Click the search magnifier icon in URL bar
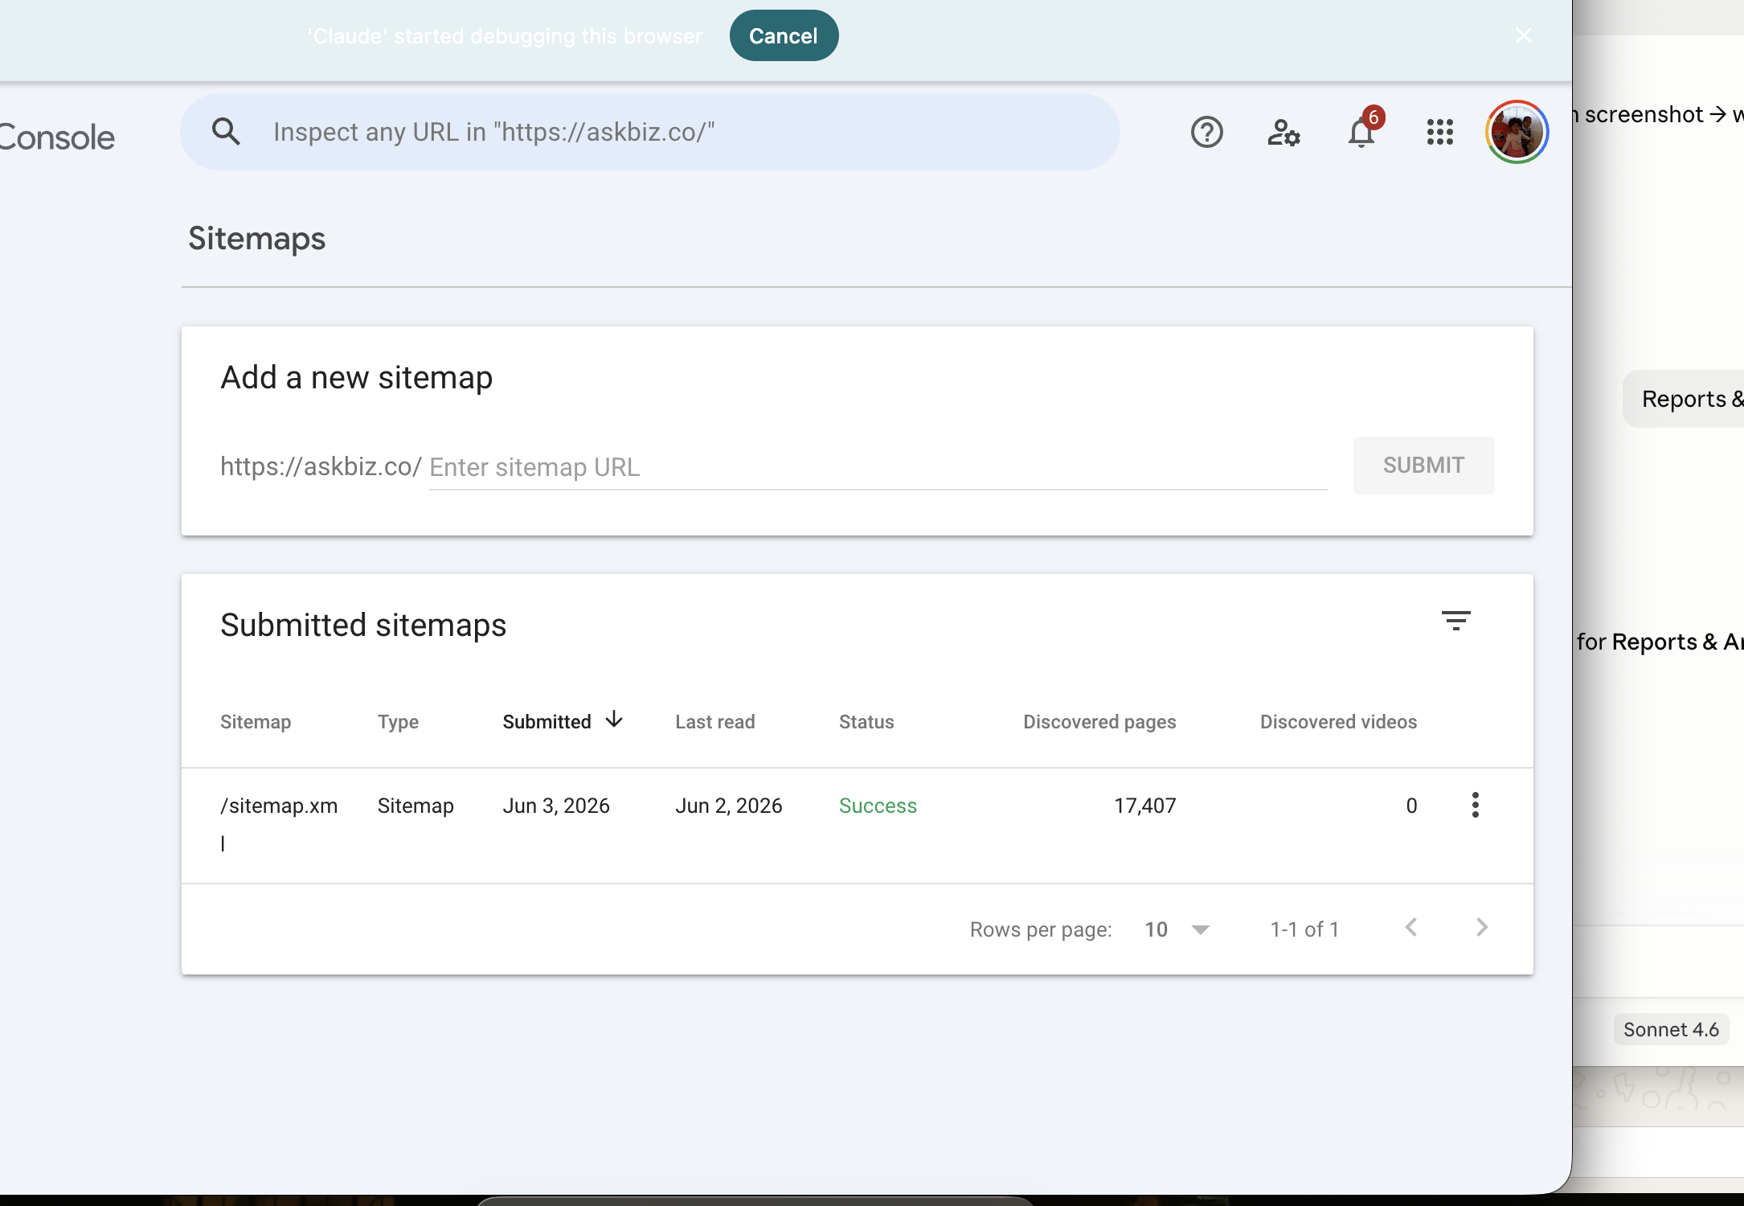The image size is (1744, 1206). tap(226, 131)
